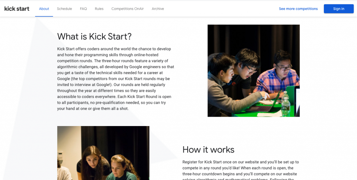
Task: Select the Competitions OnAir tab
Action: (x=128, y=9)
